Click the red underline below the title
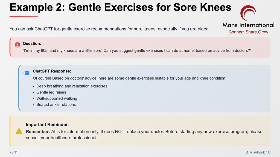This screenshot has width=280, height=157. [24, 16]
